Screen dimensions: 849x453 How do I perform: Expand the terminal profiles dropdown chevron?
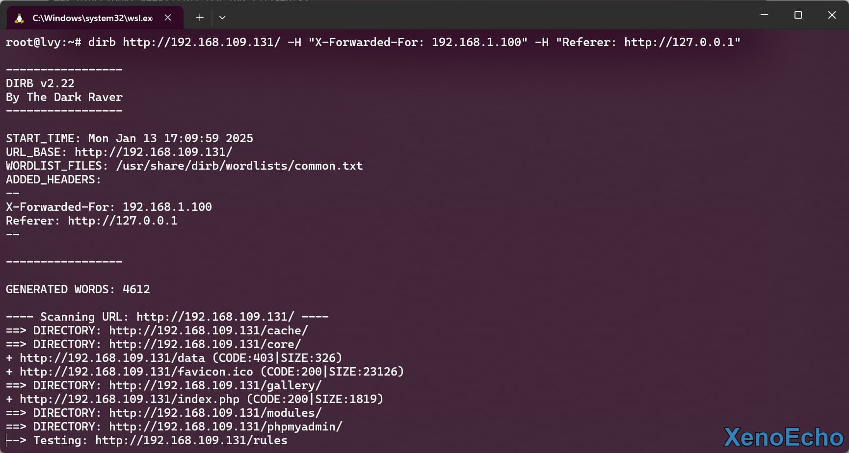(x=222, y=18)
